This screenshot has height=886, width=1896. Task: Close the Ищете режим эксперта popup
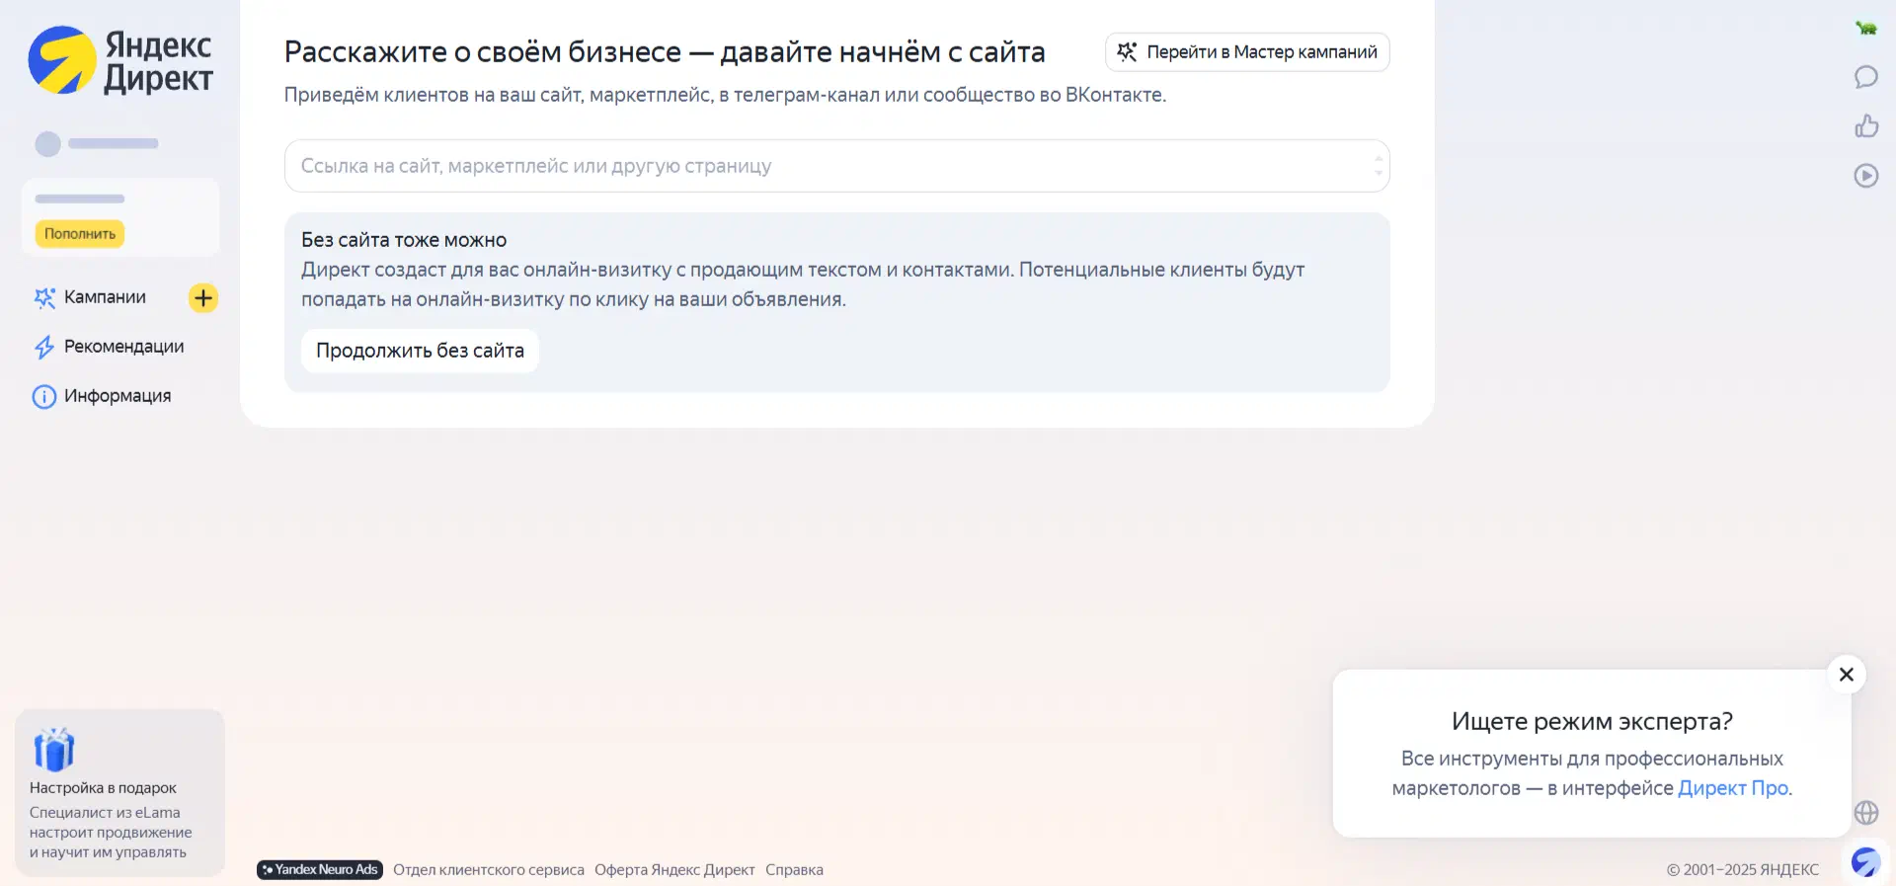(1847, 675)
